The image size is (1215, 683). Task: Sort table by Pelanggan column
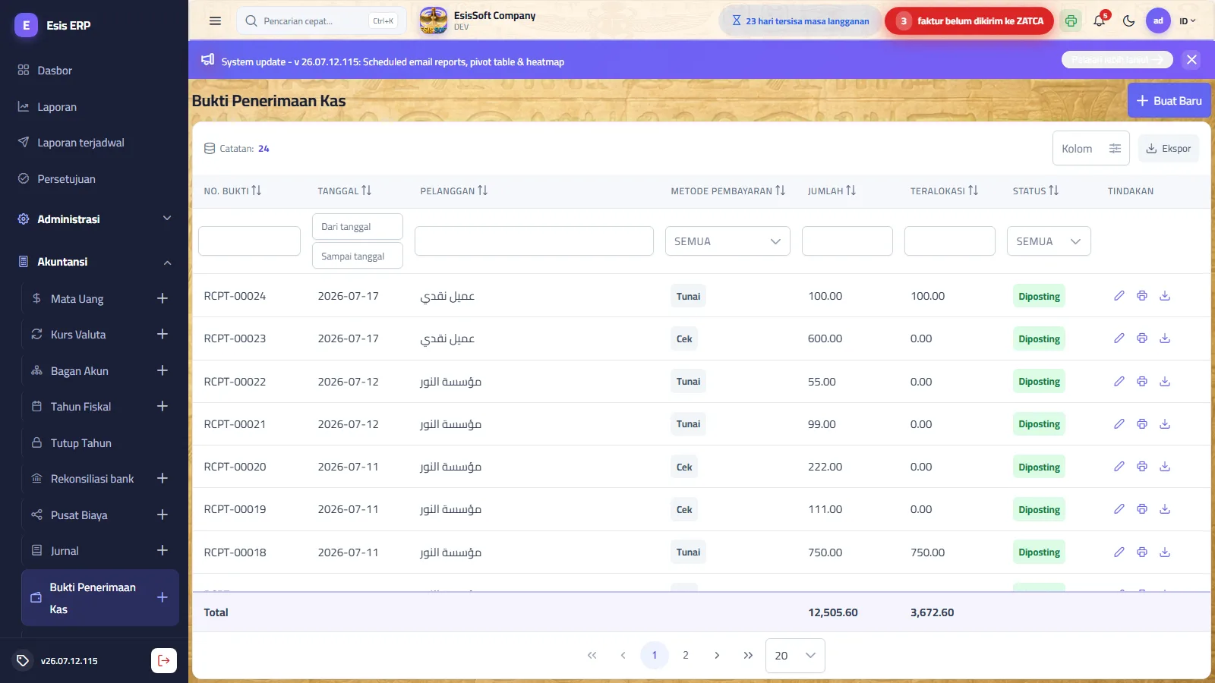click(x=454, y=191)
